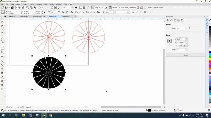Image resolution: width=211 pixels, height=118 pixels.
Task: Choose the Color Eyedropper tool
Action: point(2,77)
